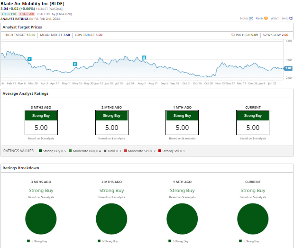Click the Strong Buy = 5 legend swatch
The height and width of the screenshot is (248, 294).
40,151
